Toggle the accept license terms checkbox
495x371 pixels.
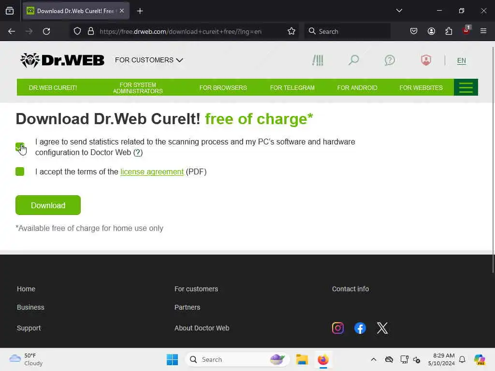19,171
